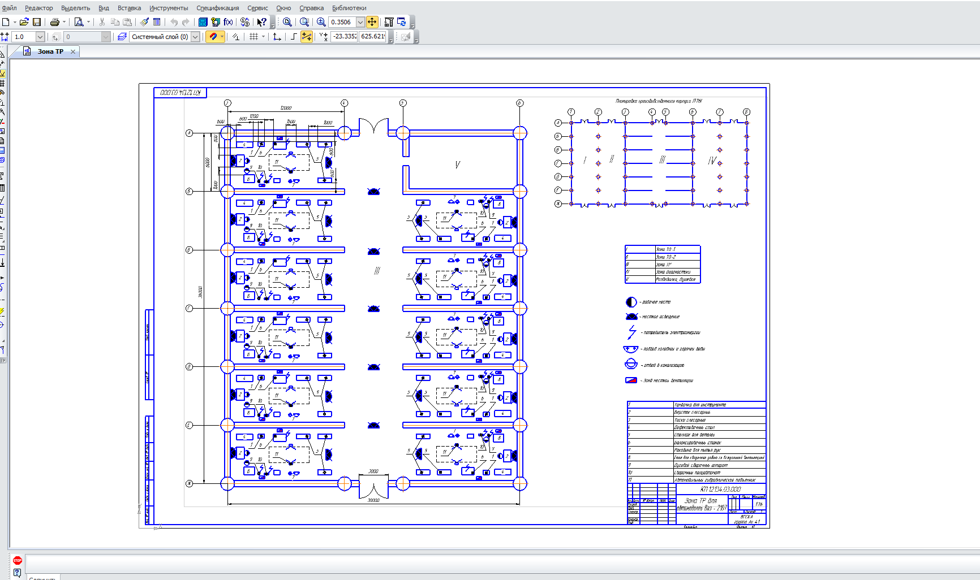The height and width of the screenshot is (580, 980).
Task: Expand the snaps magnet dropdown arrow
Action: click(x=222, y=37)
